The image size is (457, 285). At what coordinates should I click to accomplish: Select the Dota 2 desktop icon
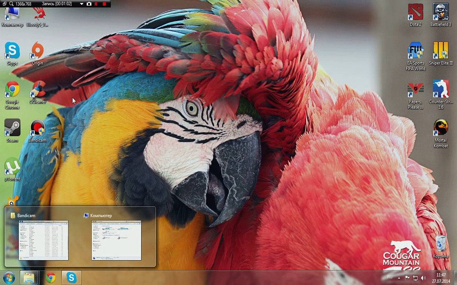coord(415,15)
